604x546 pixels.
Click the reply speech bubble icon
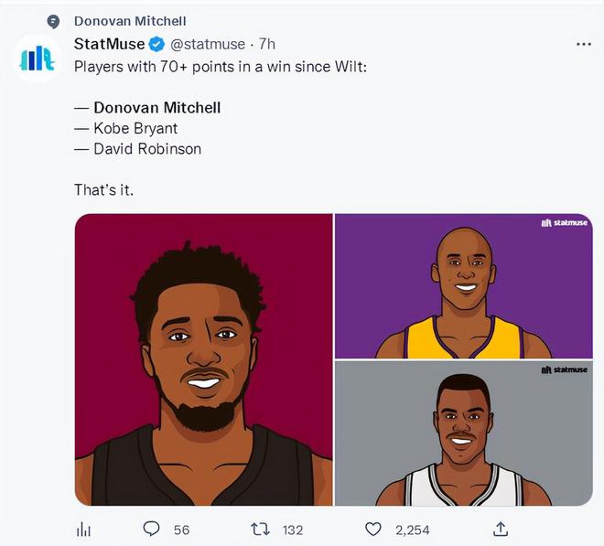pos(151,529)
